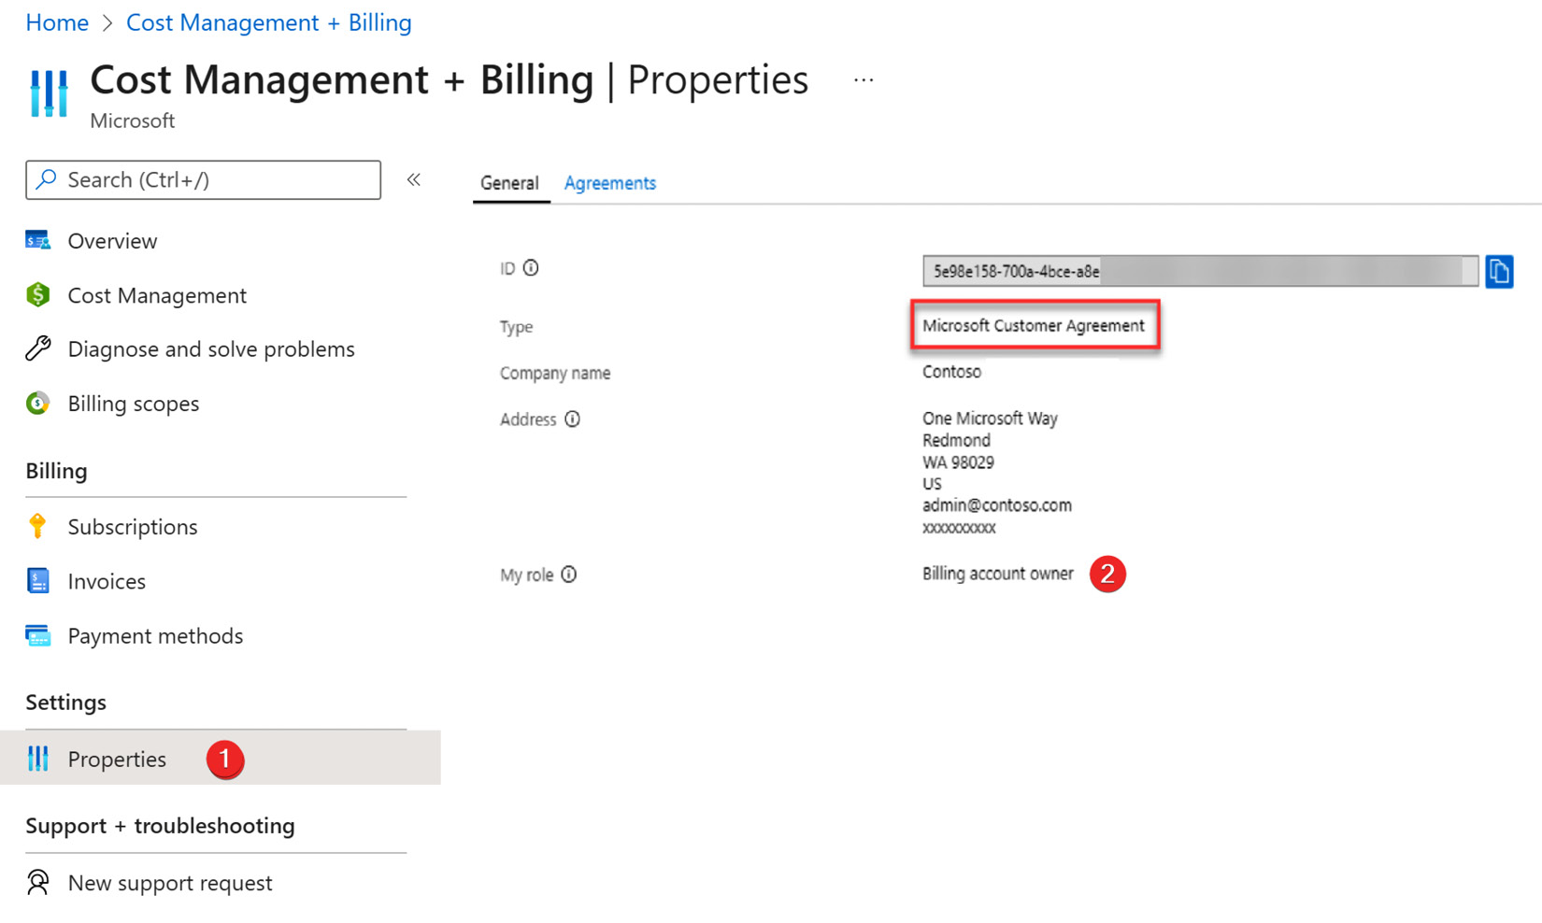Click the Payment methods card icon
The height and width of the screenshot is (923, 1542).
click(38, 636)
